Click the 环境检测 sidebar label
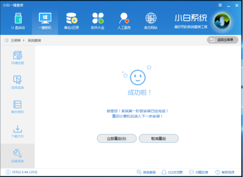243x177 pixels. pos(18,63)
